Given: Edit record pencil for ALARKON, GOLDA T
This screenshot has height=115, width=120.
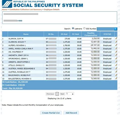Looking at the screenshot, I should [x=116, y=42].
